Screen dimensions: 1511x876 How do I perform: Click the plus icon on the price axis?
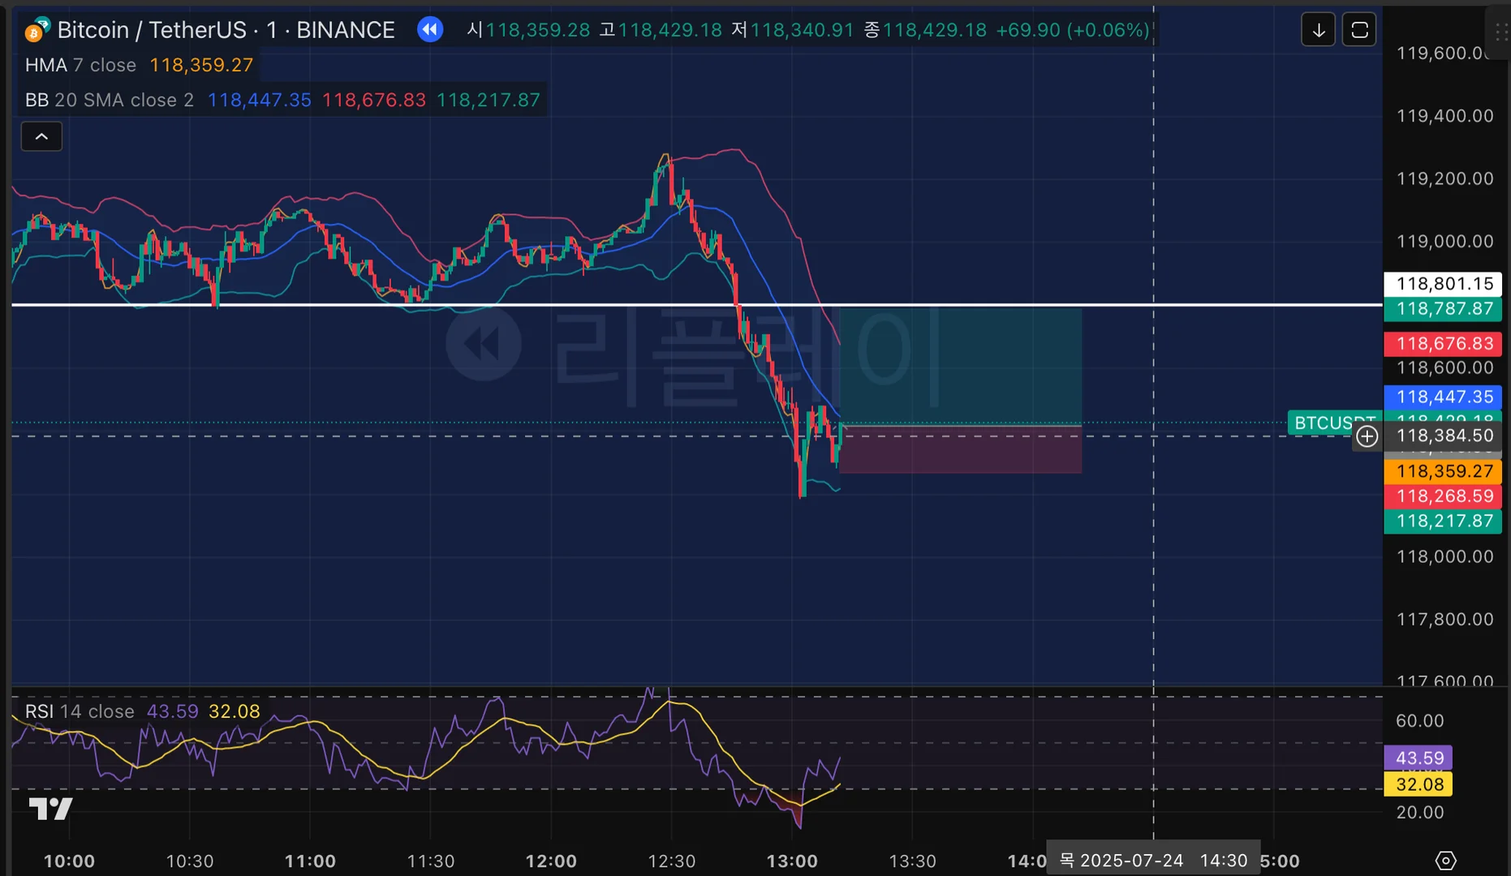click(1367, 436)
